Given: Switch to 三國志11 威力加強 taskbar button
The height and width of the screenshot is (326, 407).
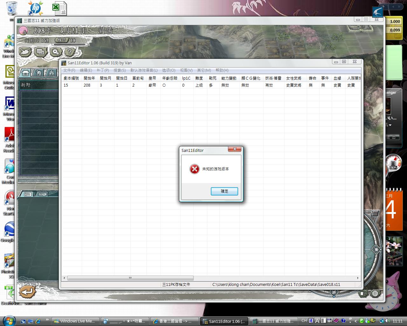Looking at the screenshot, I should pyautogui.click(x=274, y=321).
